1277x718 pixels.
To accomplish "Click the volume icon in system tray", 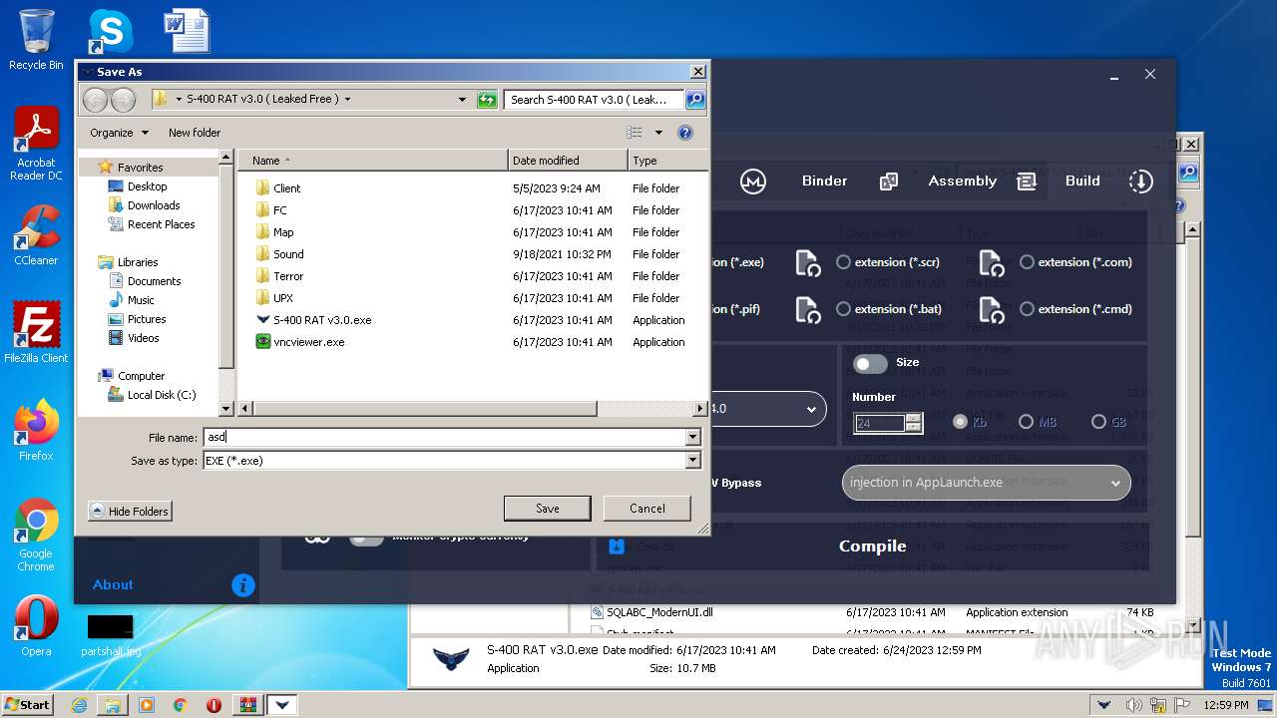I will [1135, 705].
